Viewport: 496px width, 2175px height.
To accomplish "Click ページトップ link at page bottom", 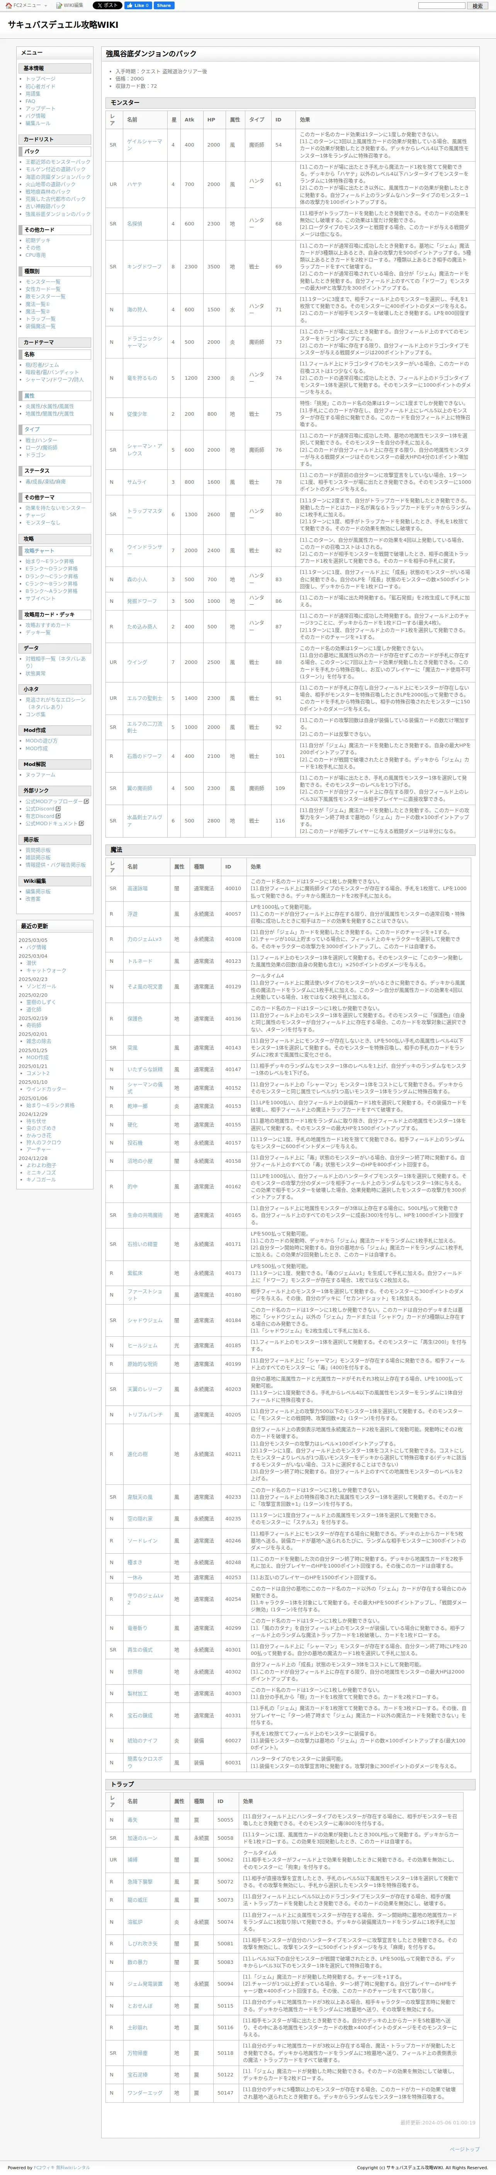I will 464,2149.
